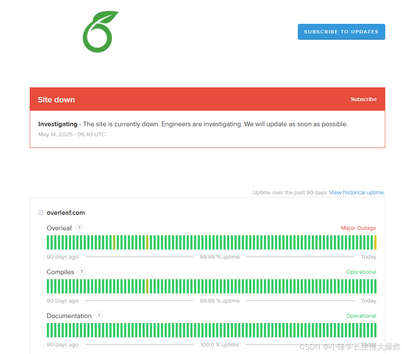
Task: Click the Compiles component name
Action: click(x=60, y=272)
